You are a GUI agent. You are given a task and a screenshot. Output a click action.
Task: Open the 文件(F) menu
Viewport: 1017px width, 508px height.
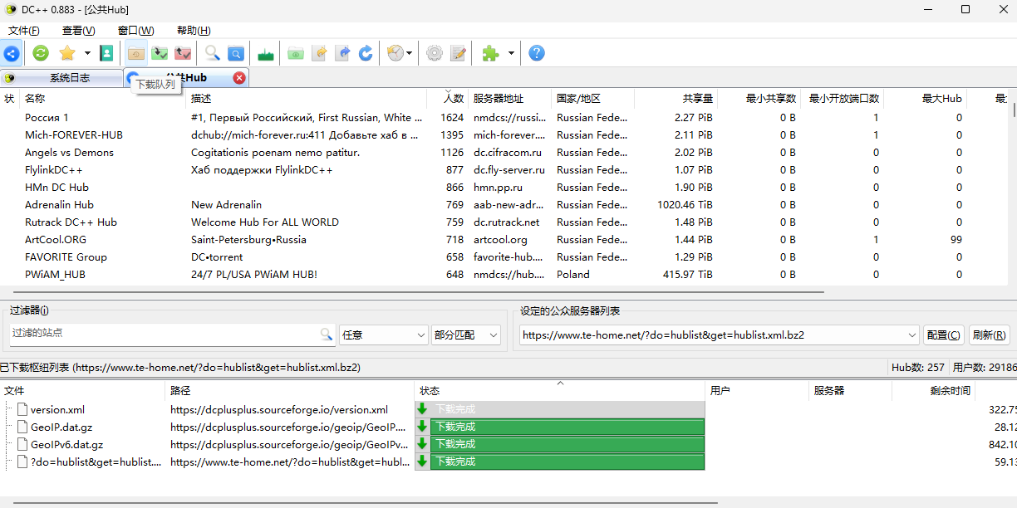tap(24, 31)
